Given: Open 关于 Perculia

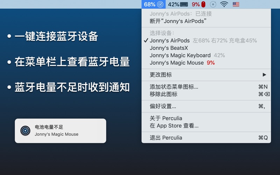Looking at the screenshot, I should coord(206,118).
